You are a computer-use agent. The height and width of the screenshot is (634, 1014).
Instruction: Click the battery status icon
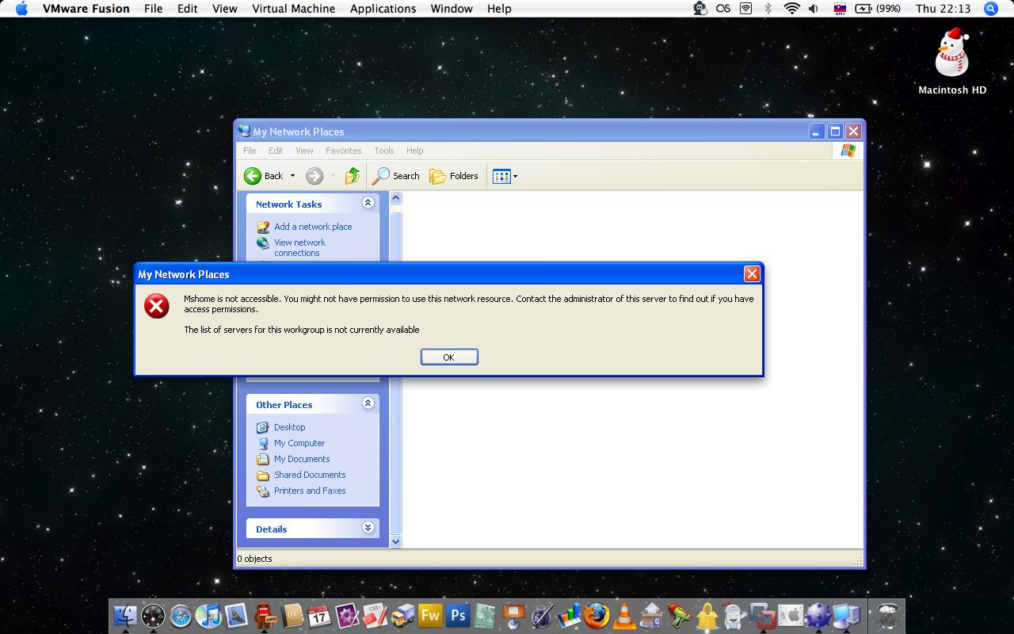point(863,9)
